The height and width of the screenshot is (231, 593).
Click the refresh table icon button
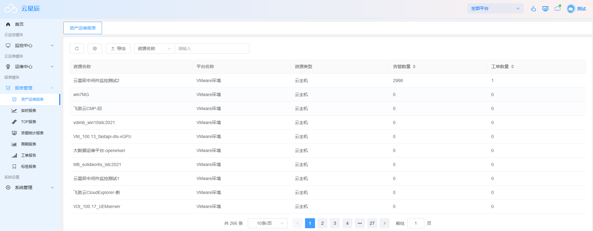pos(77,49)
